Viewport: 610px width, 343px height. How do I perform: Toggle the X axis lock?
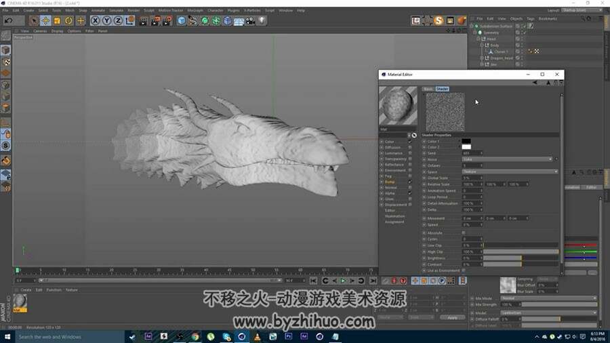(x=96, y=20)
